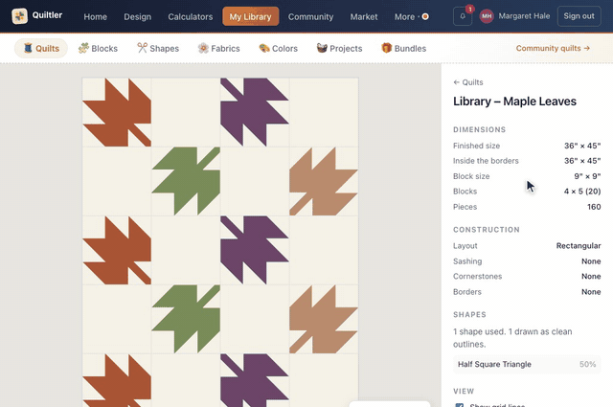Open the Community page
This screenshot has width=613, height=407.
(x=310, y=17)
